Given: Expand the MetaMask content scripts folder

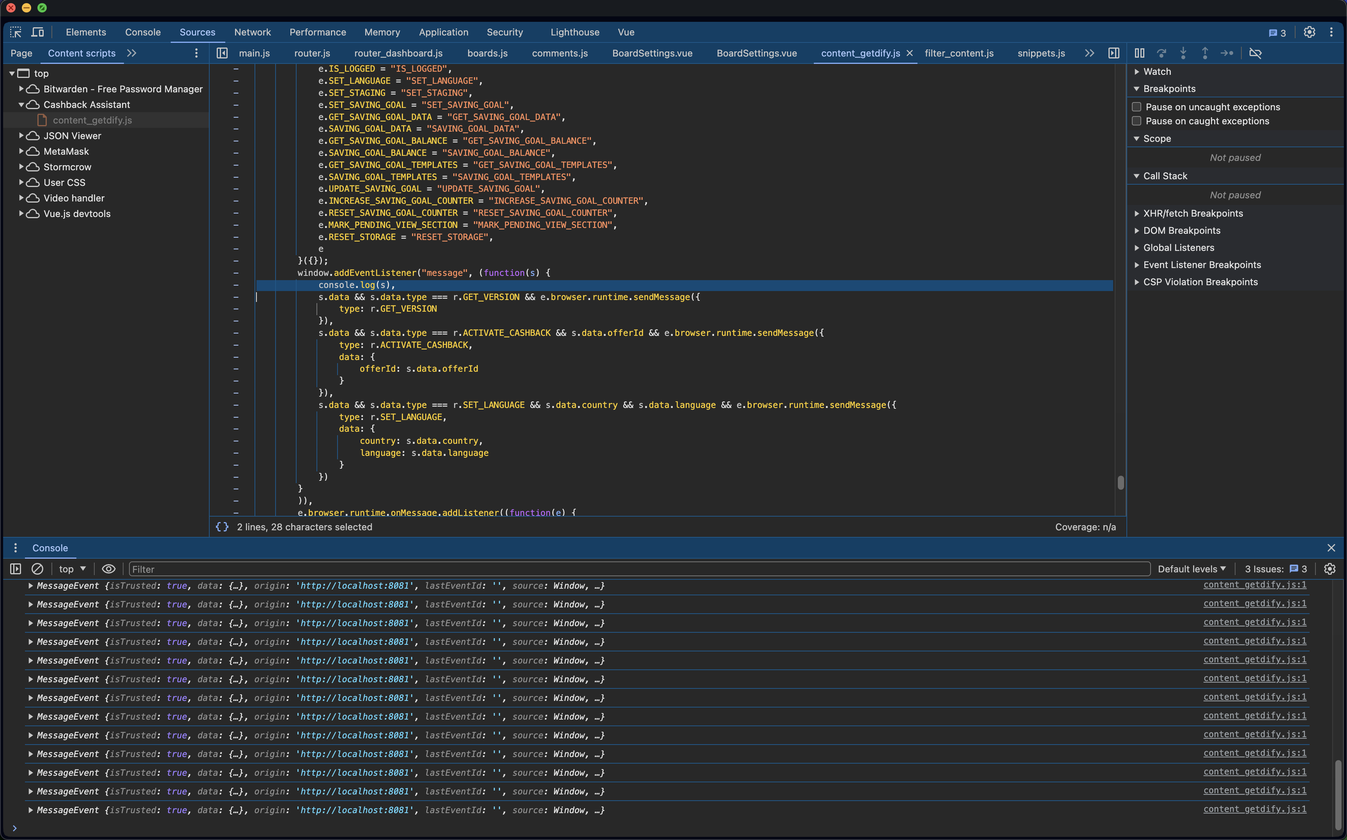Looking at the screenshot, I should point(21,151).
